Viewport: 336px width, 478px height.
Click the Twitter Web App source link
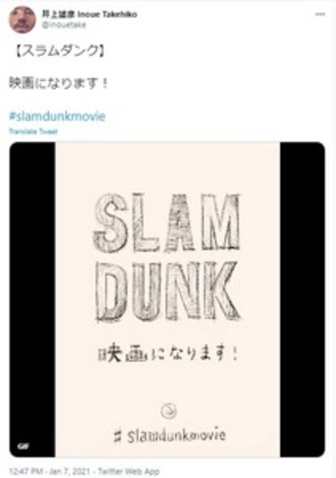point(128,471)
